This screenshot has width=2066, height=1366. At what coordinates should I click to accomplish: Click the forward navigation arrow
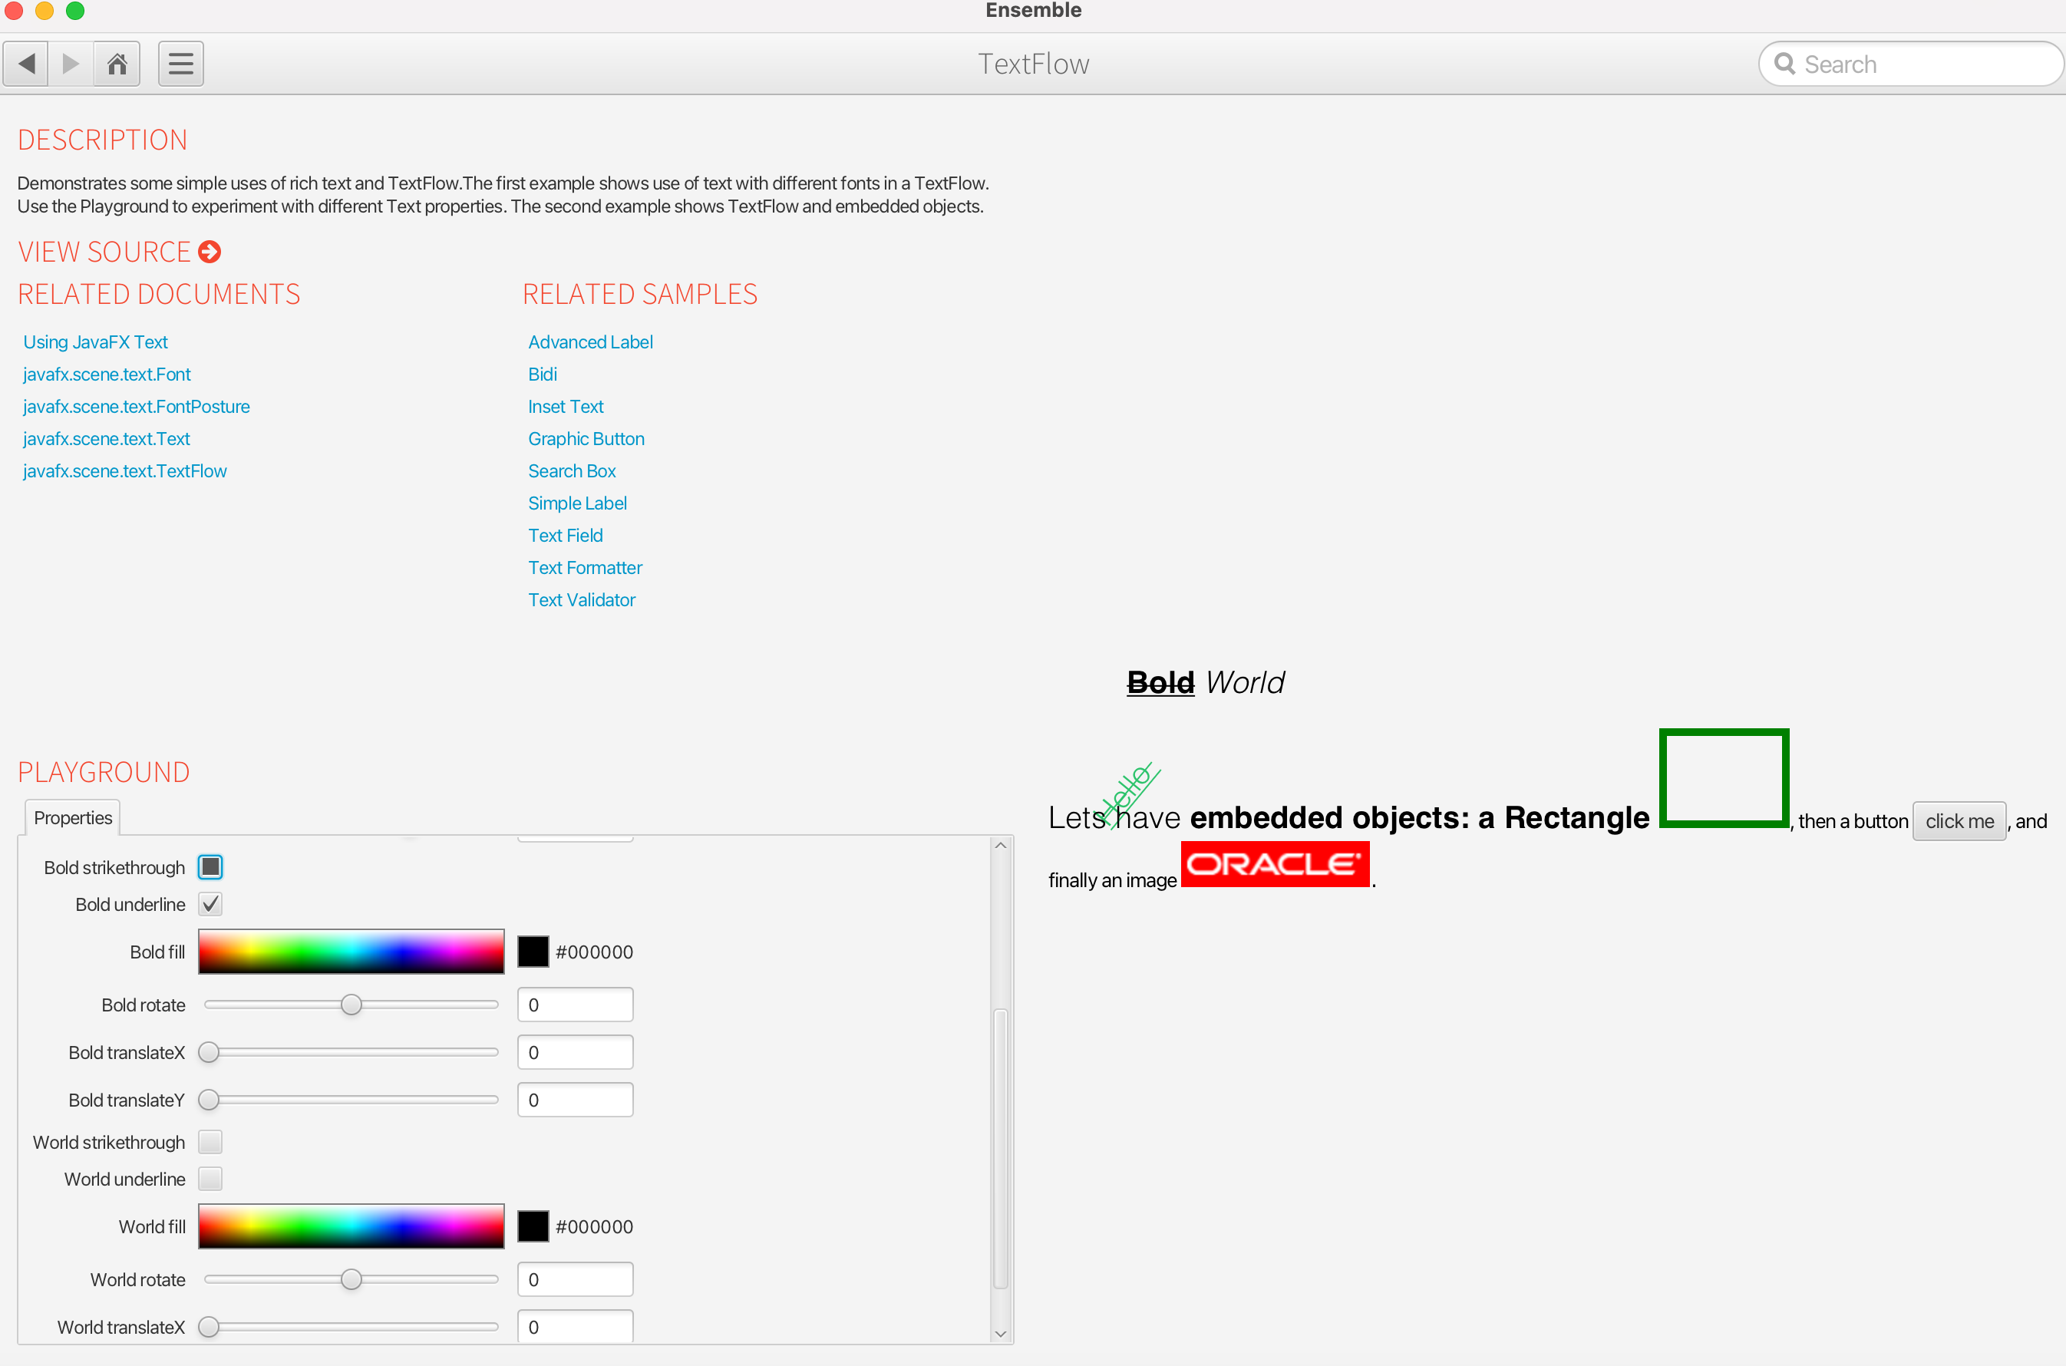coord(71,64)
